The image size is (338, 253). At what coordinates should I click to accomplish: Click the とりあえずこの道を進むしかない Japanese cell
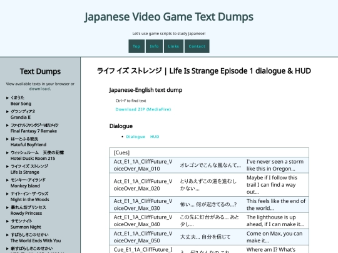[x=210, y=185]
